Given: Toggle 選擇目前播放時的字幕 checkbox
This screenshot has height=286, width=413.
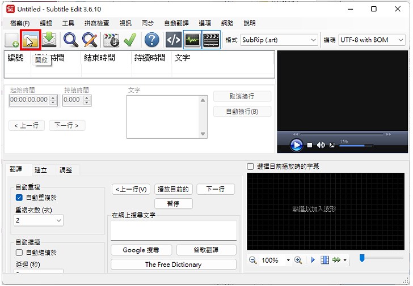Looking at the screenshot, I should pyautogui.click(x=250, y=167).
